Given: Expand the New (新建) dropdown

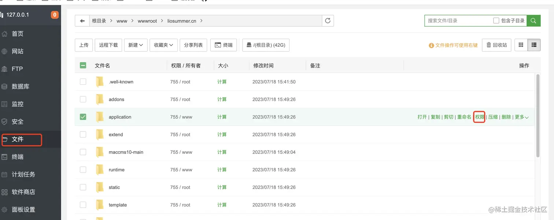Looking at the screenshot, I should 136,45.
